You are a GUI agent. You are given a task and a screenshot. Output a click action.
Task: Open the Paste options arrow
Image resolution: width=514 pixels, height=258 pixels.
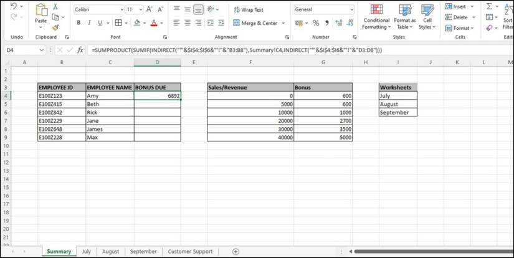pos(41,27)
